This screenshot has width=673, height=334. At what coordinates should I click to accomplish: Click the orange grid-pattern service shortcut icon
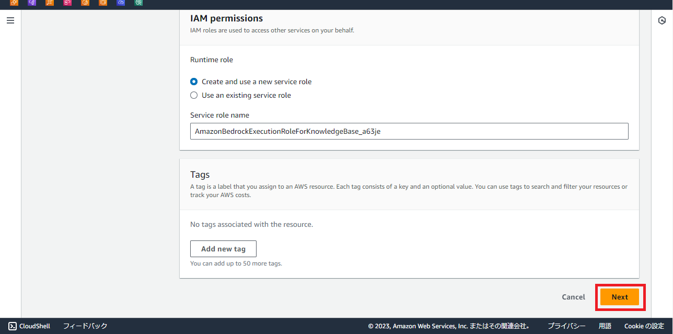point(50,3)
